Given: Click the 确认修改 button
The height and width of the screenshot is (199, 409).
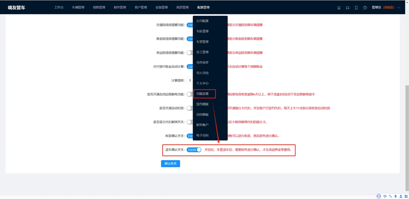Looking at the screenshot, I should click(171, 164).
